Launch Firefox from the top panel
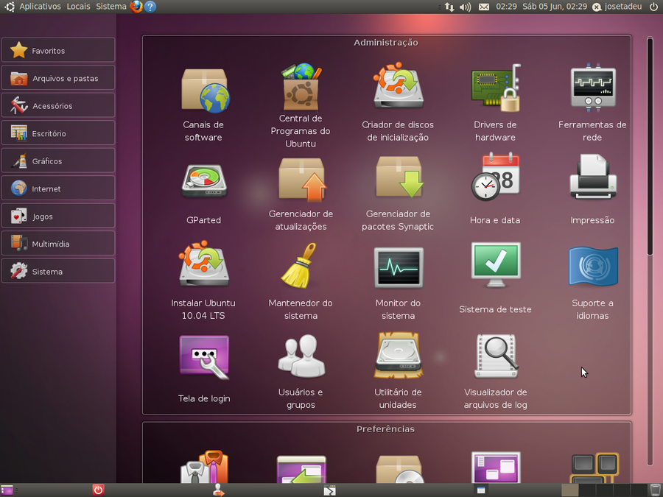This screenshot has height=497, width=663. [136, 7]
